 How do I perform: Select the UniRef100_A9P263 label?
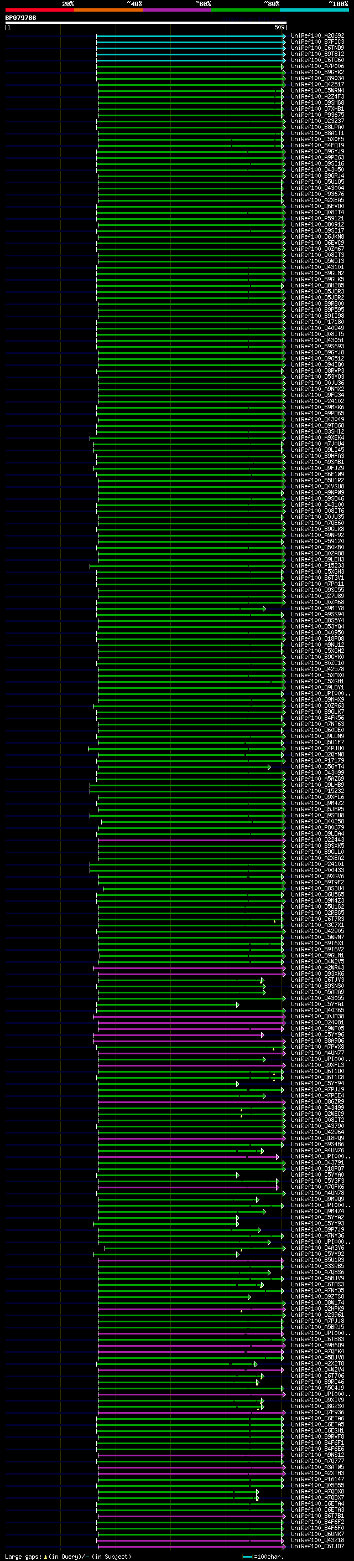coord(317,158)
